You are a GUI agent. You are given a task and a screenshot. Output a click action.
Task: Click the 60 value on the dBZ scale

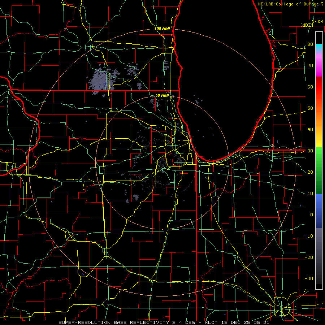tap(310, 87)
